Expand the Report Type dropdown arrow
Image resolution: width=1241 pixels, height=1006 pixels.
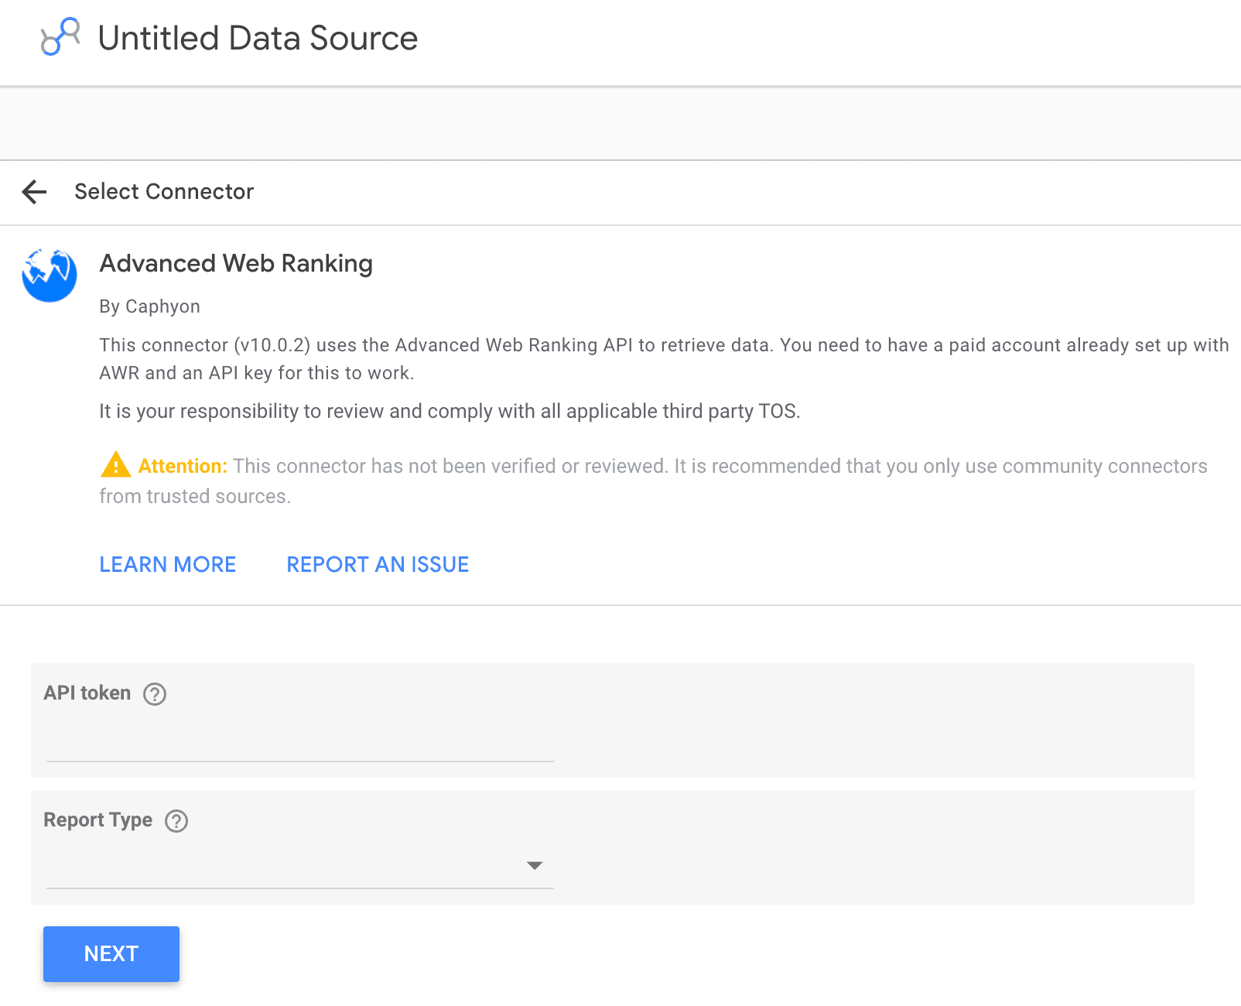pyautogui.click(x=534, y=865)
